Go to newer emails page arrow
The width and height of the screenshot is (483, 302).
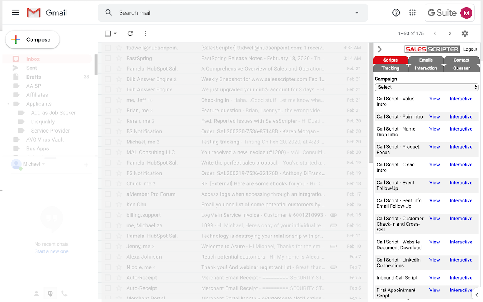coord(435,34)
